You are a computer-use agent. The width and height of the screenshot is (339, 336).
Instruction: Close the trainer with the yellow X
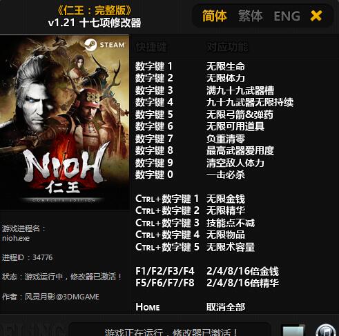(316, 16)
